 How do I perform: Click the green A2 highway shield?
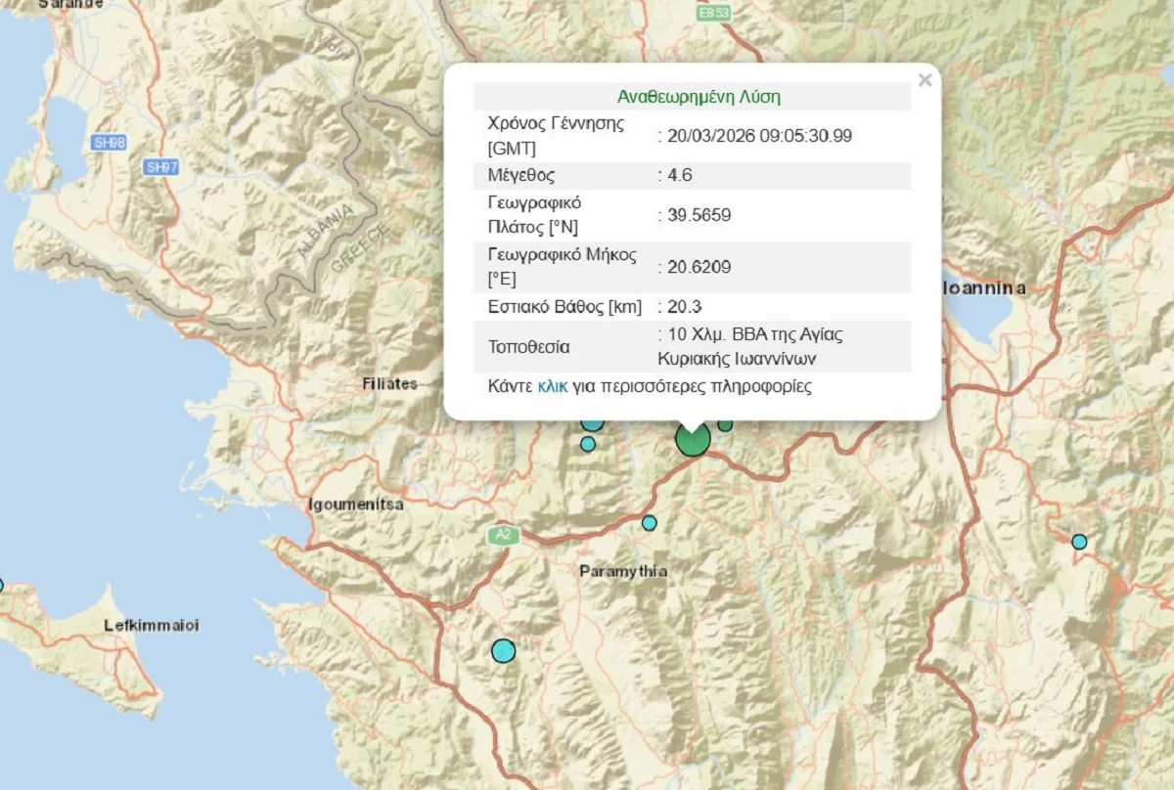(x=502, y=535)
